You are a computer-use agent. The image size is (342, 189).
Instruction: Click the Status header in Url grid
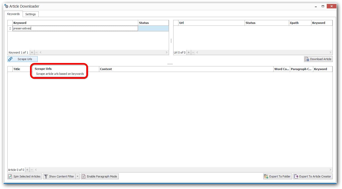[x=267, y=23]
